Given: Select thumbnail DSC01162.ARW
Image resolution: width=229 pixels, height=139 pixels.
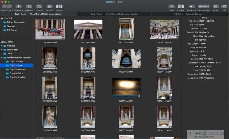Looking at the screenshot, I should click(126, 59).
